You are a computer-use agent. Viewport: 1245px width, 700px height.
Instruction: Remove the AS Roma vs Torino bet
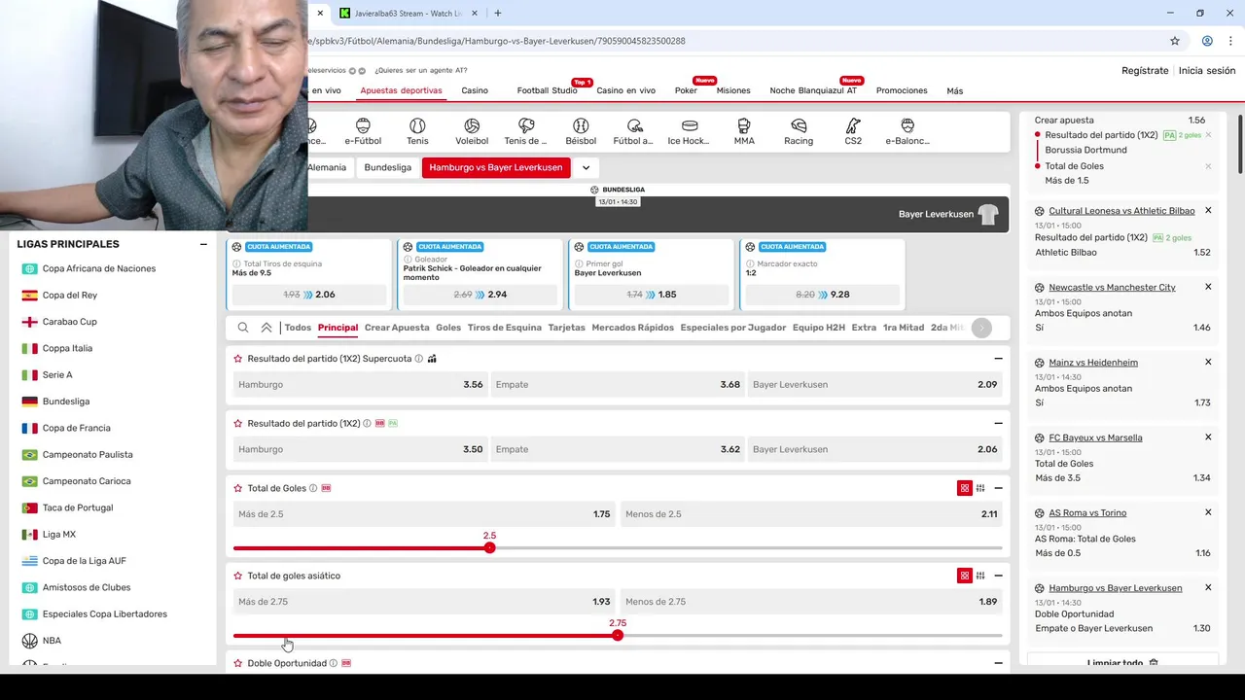pyautogui.click(x=1208, y=512)
